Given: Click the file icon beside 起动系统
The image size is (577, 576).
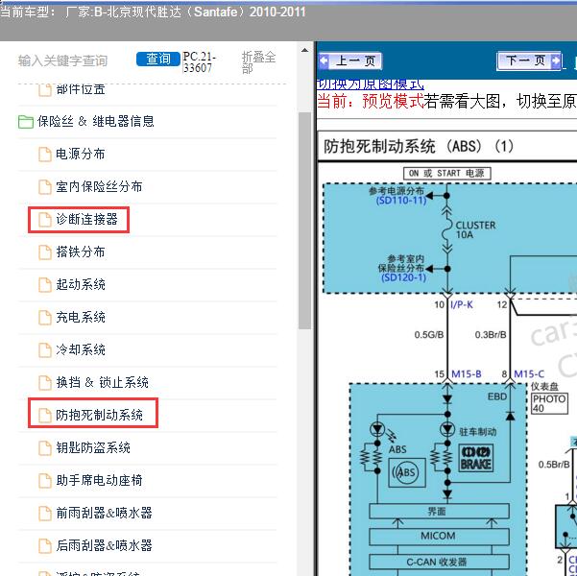Looking at the screenshot, I should [x=45, y=285].
